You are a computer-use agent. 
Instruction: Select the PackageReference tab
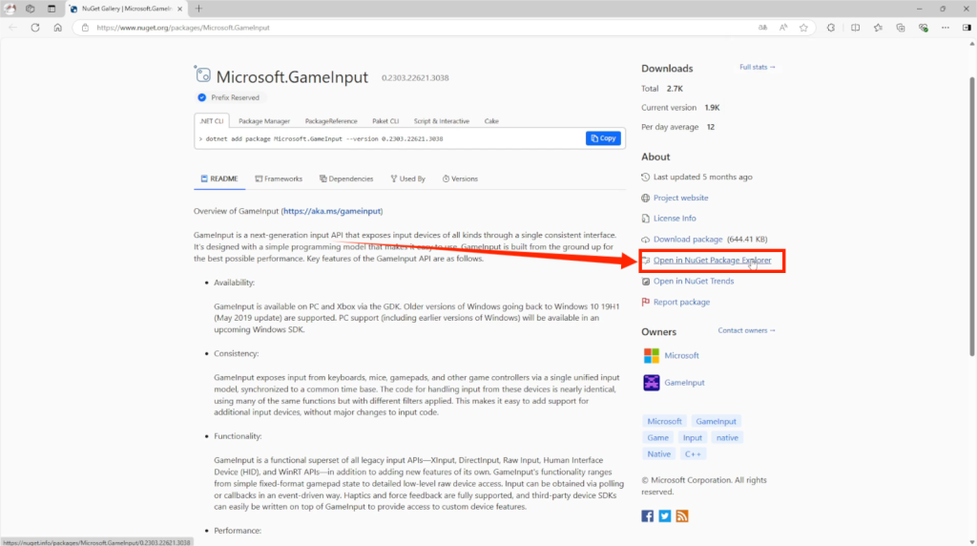(x=331, y=121)
